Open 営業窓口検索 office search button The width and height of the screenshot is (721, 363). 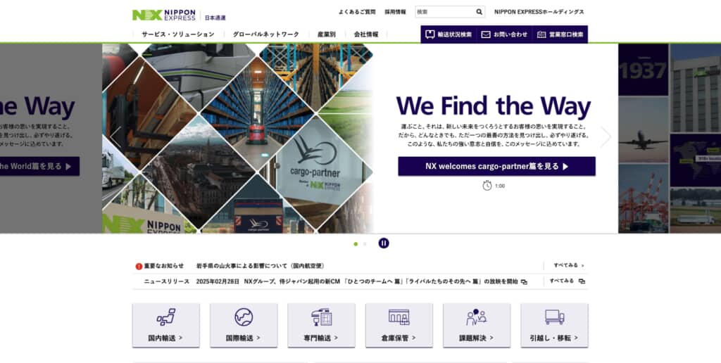pyautogui.click(x=560, y=34)
